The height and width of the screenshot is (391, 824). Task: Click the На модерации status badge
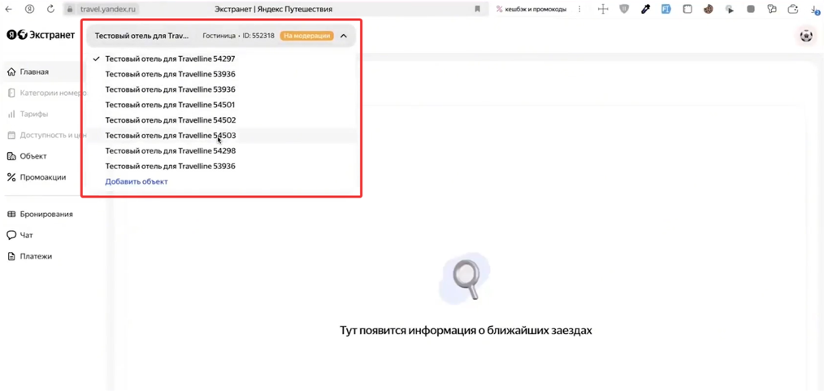point(307,36)
